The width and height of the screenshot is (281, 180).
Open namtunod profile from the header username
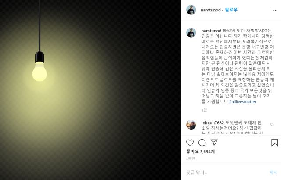pos(211,10)
